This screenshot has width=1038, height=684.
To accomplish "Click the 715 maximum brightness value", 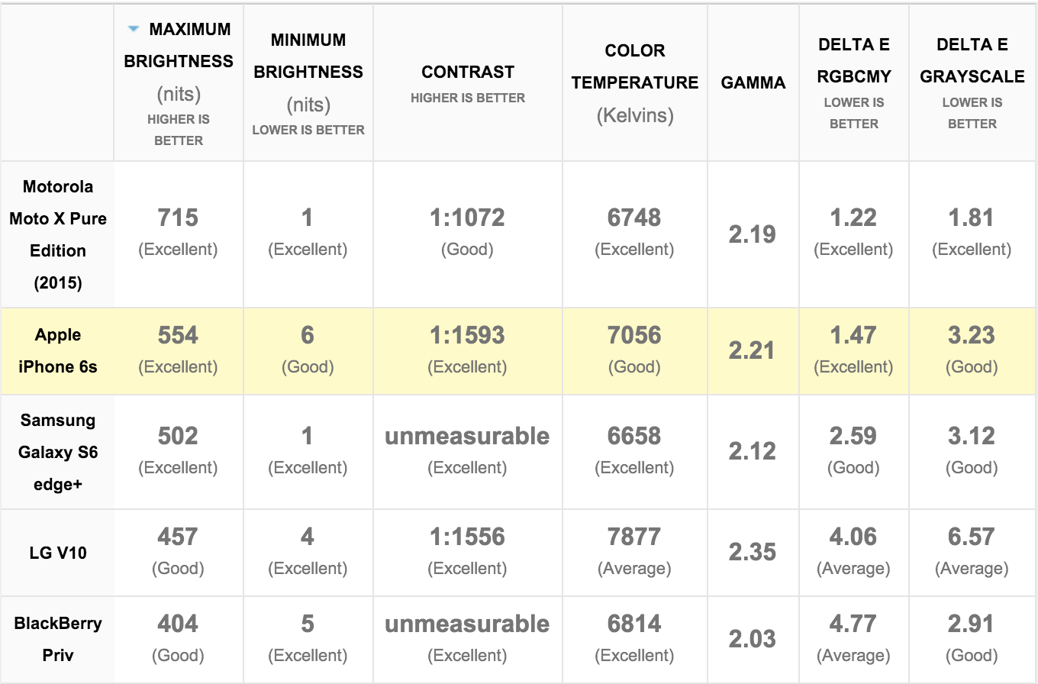I will pos(178,218).
